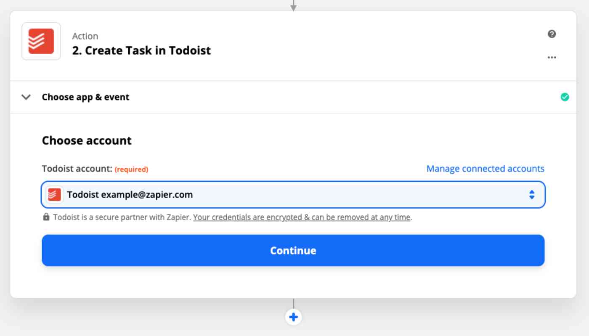Click the small Todoist icon inside account field
Viewport: 589px width, 336px height.
click(x=54, y=195)
